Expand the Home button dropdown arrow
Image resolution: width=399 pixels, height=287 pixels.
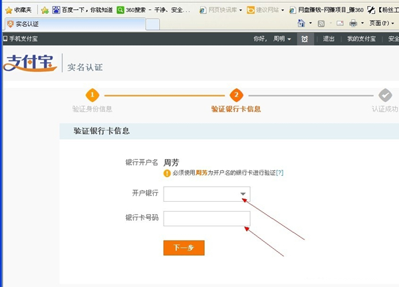[311, 23]
